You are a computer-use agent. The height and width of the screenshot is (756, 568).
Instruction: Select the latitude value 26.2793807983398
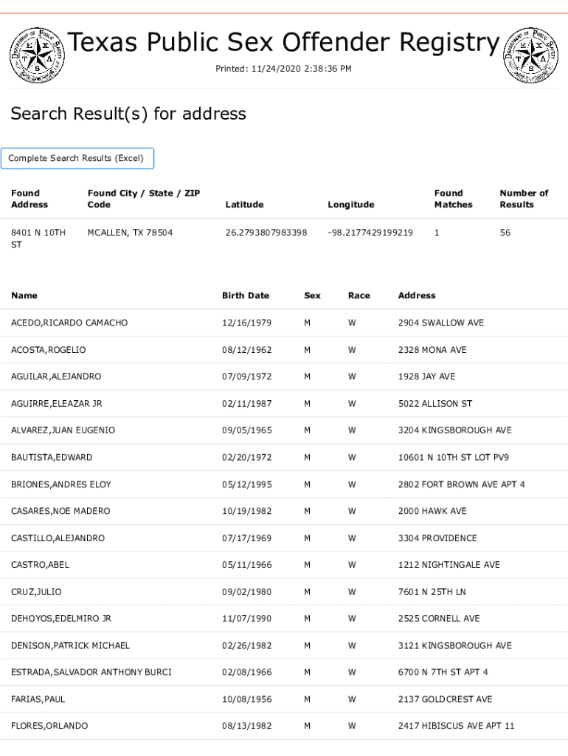point(266,233)
